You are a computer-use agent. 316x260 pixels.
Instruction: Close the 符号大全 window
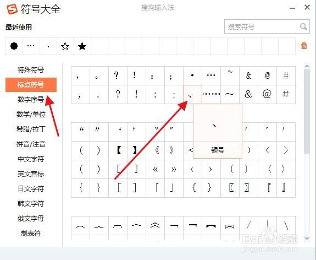[x=307, y=8]
